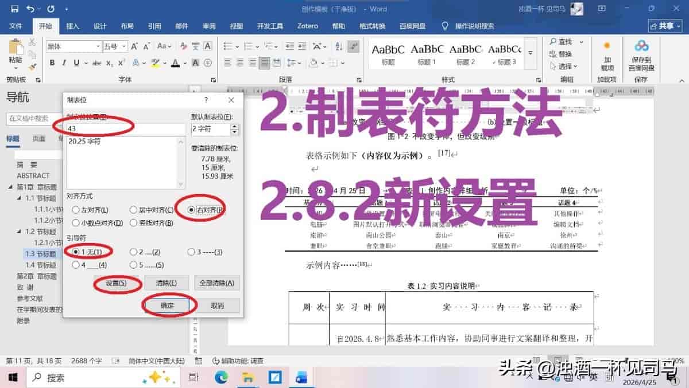Choose leader option 2 dotted

145,252
